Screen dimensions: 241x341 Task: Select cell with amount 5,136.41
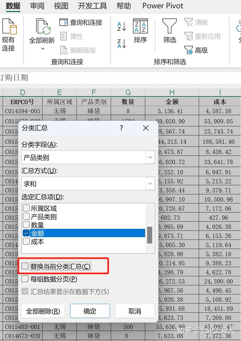(172, 111)
